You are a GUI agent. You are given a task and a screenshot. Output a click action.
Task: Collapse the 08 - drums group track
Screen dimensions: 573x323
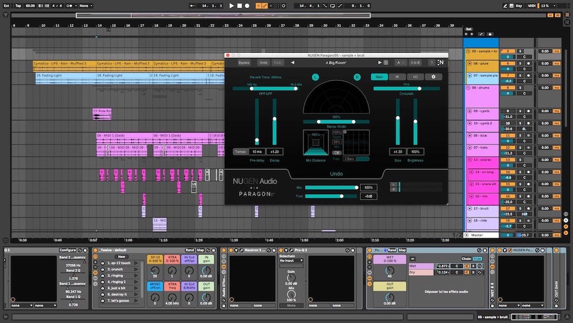click(468, 88)
